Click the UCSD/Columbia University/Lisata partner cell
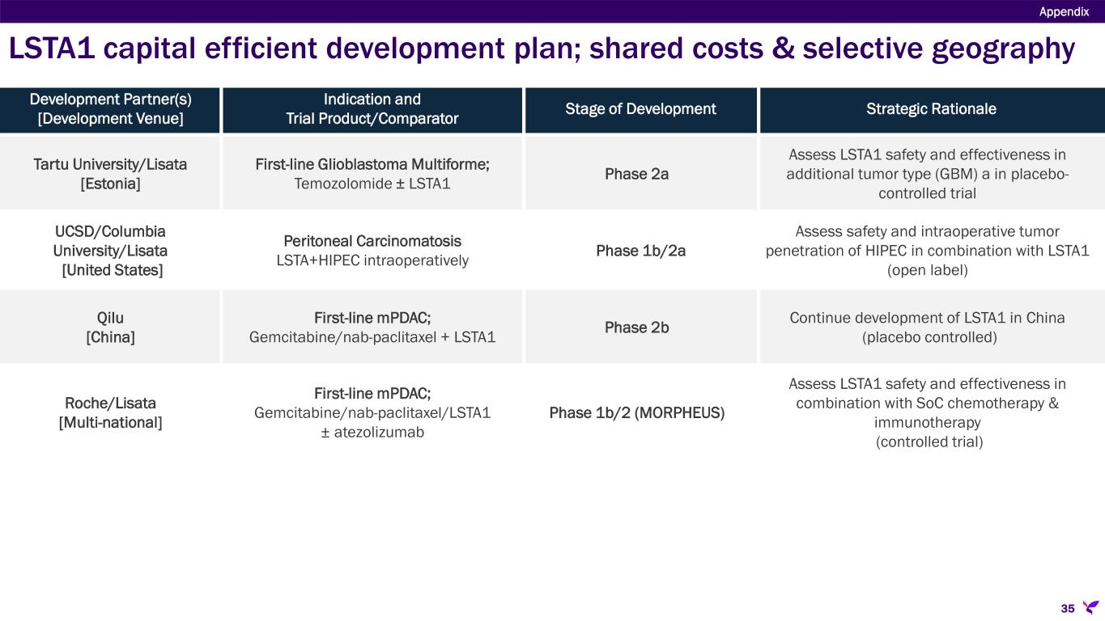 click(x=110, y=251)
